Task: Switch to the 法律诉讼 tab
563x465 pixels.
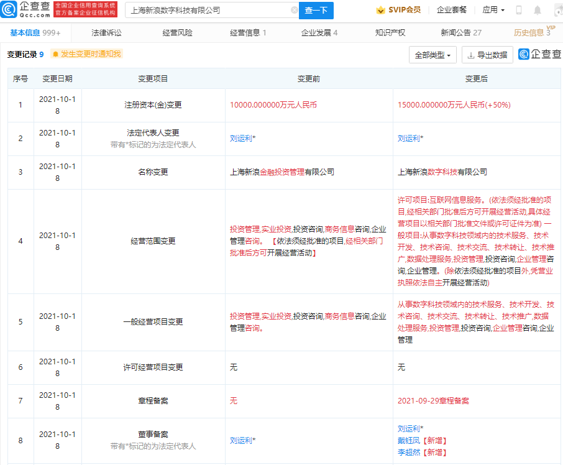Action: tap(106, 33)
